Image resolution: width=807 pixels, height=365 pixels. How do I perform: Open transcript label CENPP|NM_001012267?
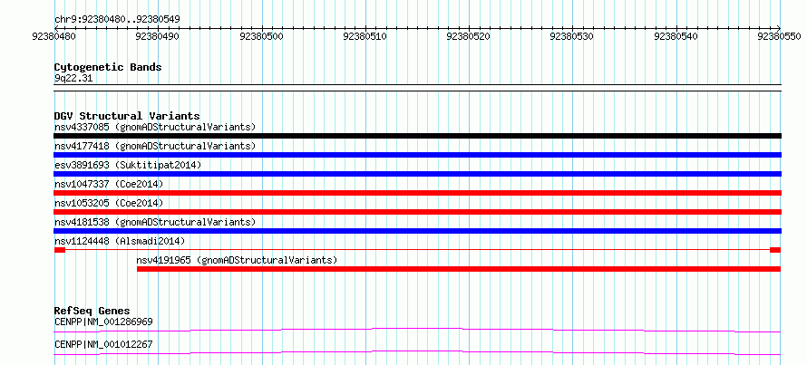pyautogui.click(x=103, y=344)
